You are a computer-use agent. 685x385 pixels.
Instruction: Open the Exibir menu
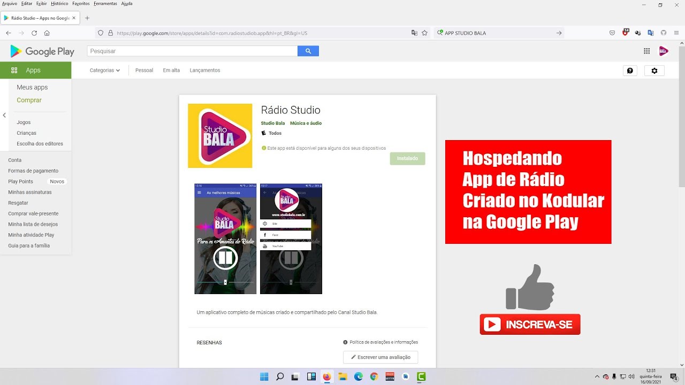(41, 4)
